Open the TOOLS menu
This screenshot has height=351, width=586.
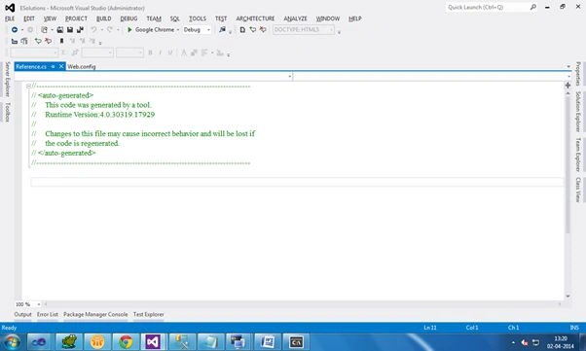(x=198, y=18)
